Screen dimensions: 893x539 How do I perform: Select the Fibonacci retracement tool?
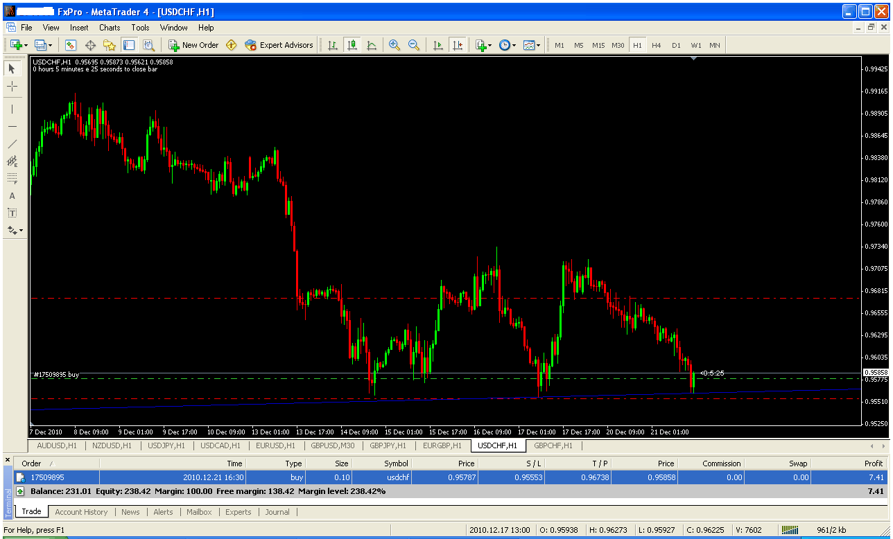12,179
